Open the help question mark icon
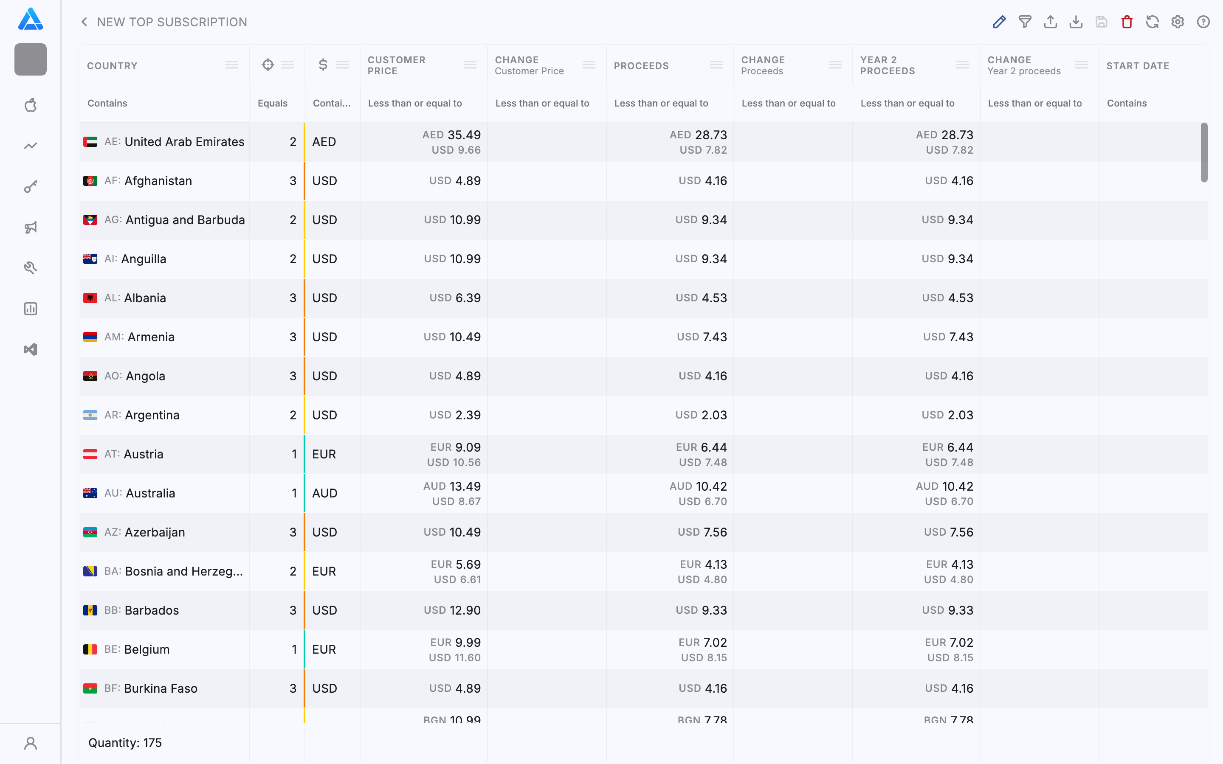The height and width of the screenshot is (764, 1223). pos(1203,22)
